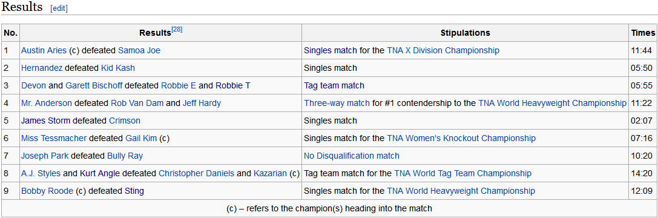
Task: Open the Austin Aries article link
Action: click(44, 50)
